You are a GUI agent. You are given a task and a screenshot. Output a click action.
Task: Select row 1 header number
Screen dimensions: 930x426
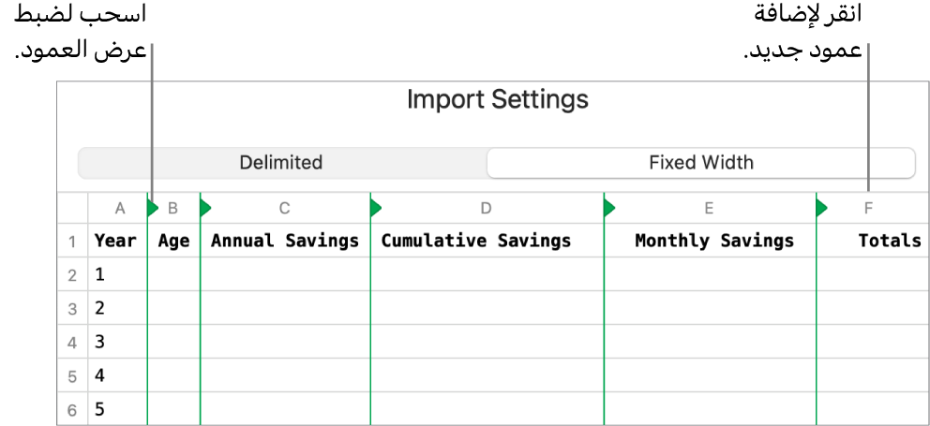click(x=72, y=242)
